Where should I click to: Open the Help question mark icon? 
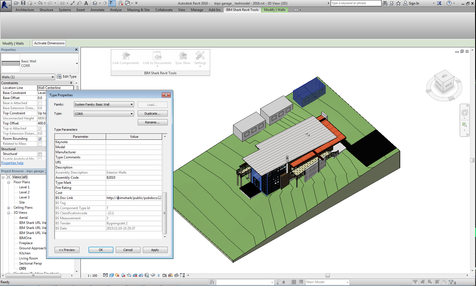(x=449, y=3)
